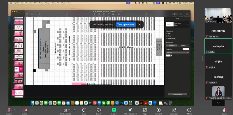Open Google Chrome from the Dock
233x115 pixels.
click(x=41, y=103)
